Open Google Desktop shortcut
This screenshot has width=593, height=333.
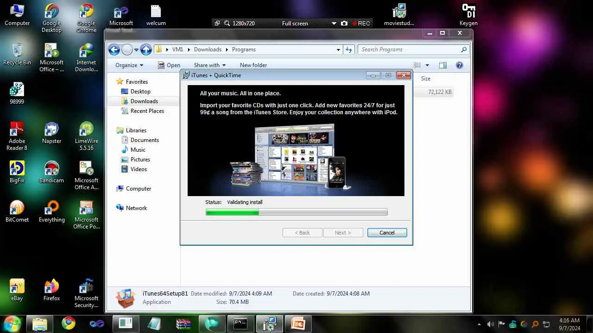click(x=51, y=18)
